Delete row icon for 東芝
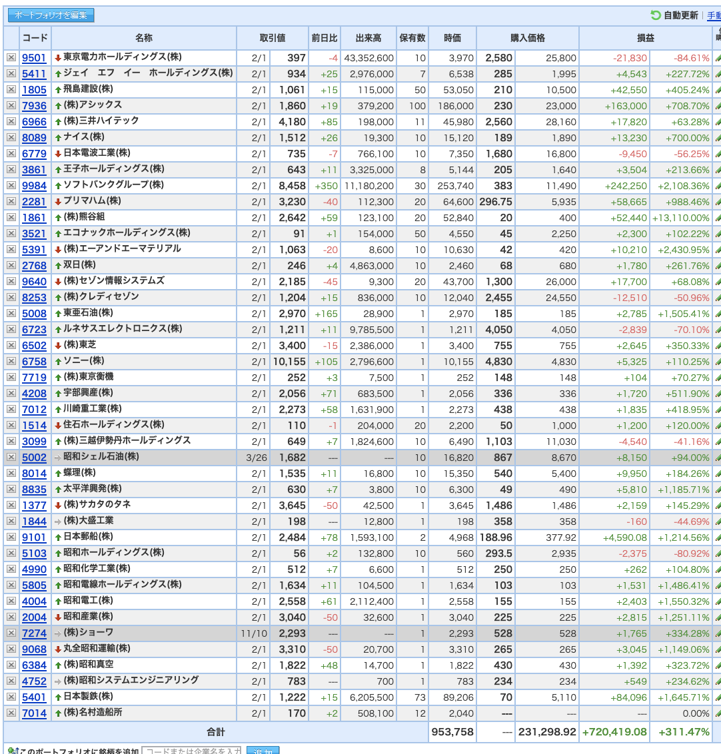The height and width of the screenshot is (754, 721). [x=11, y=345]
